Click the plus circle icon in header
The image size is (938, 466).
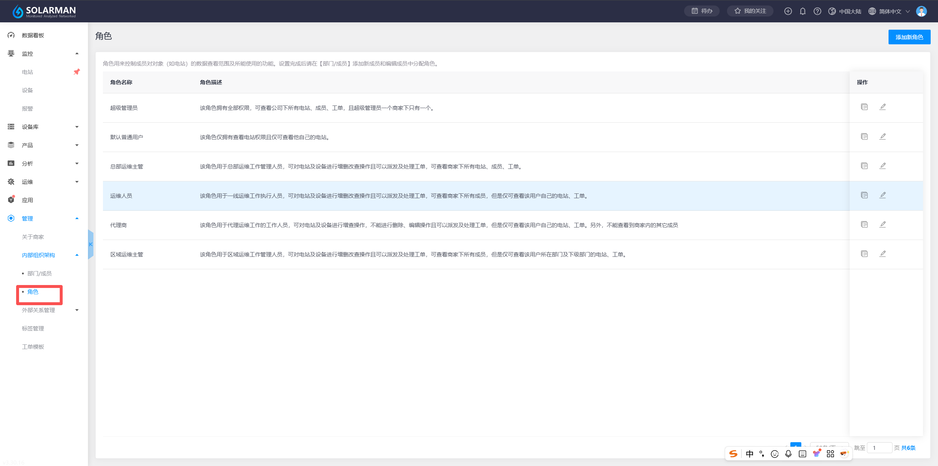788,11
